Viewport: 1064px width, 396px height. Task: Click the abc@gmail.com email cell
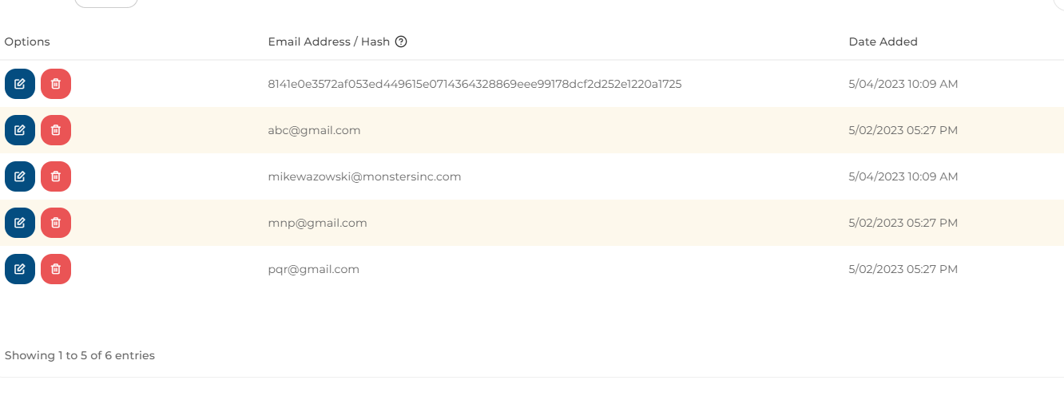(x=315, y=130)
